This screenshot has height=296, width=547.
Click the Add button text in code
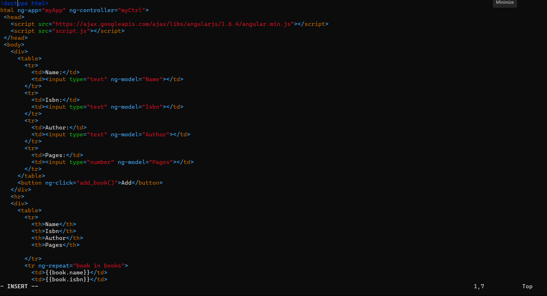[125, 183]
